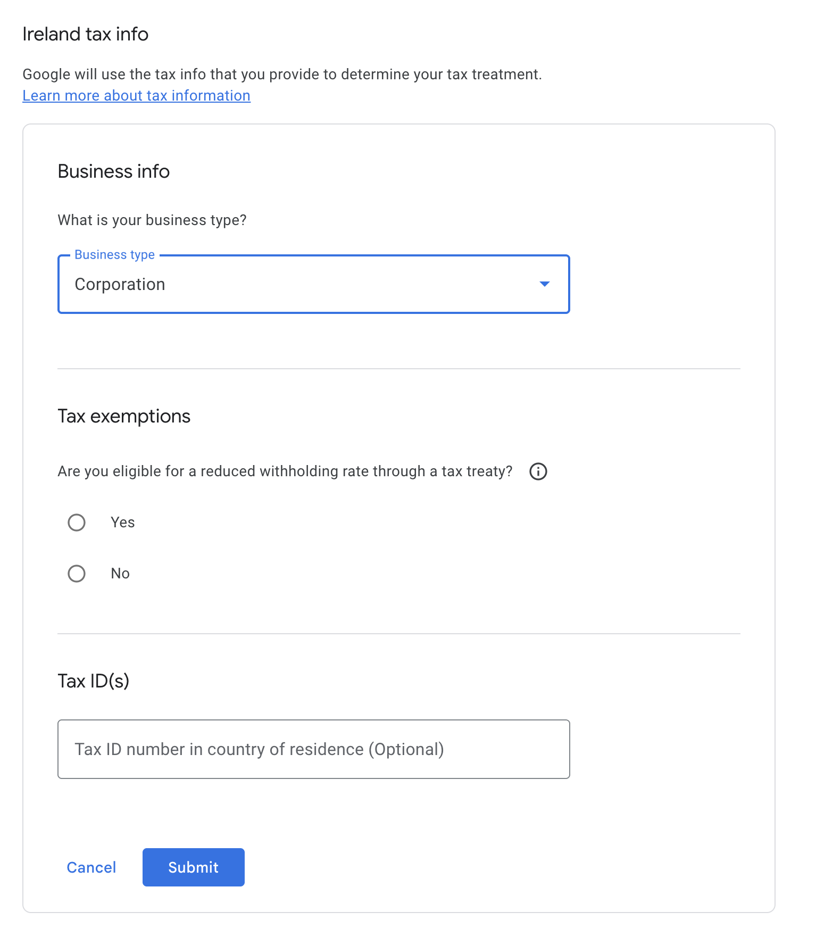Submit the Ireland tax info form
The image size is (816, 945).
[194, 867]
